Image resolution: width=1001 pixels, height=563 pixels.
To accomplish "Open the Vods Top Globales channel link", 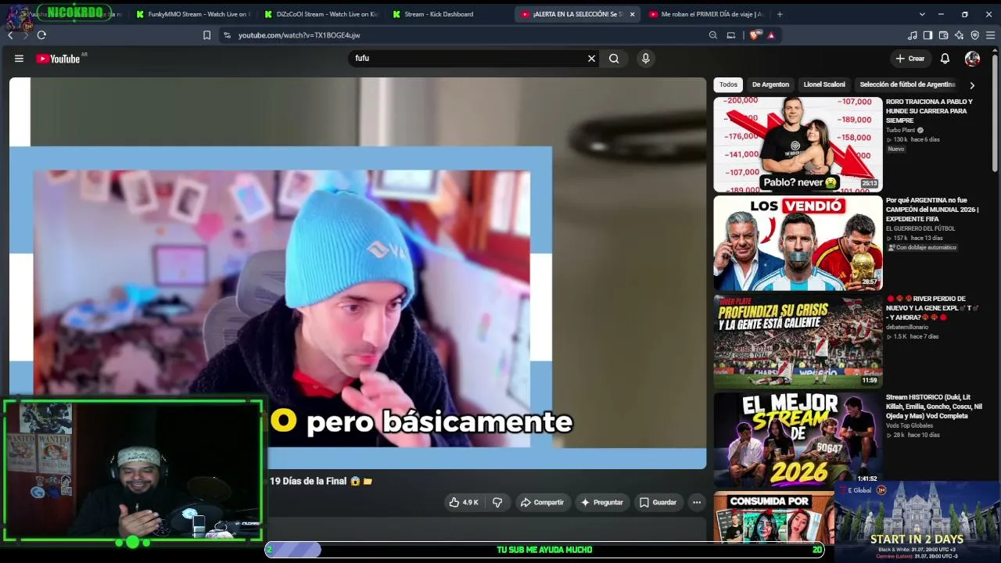I will click(x=910, y=426).
